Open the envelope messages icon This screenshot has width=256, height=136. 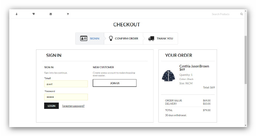(51, 14)
